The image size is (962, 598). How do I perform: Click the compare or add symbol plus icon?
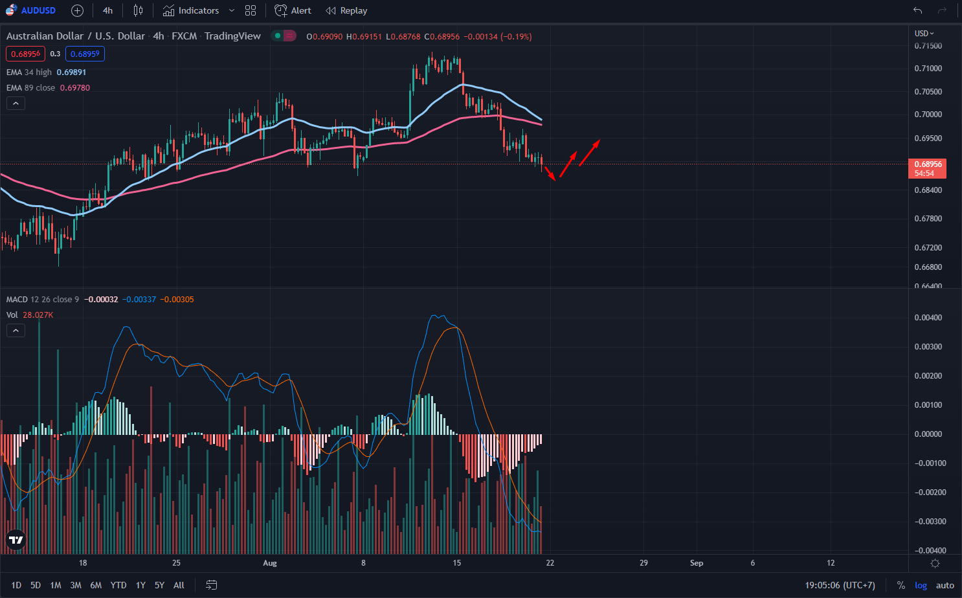(77, 10)
